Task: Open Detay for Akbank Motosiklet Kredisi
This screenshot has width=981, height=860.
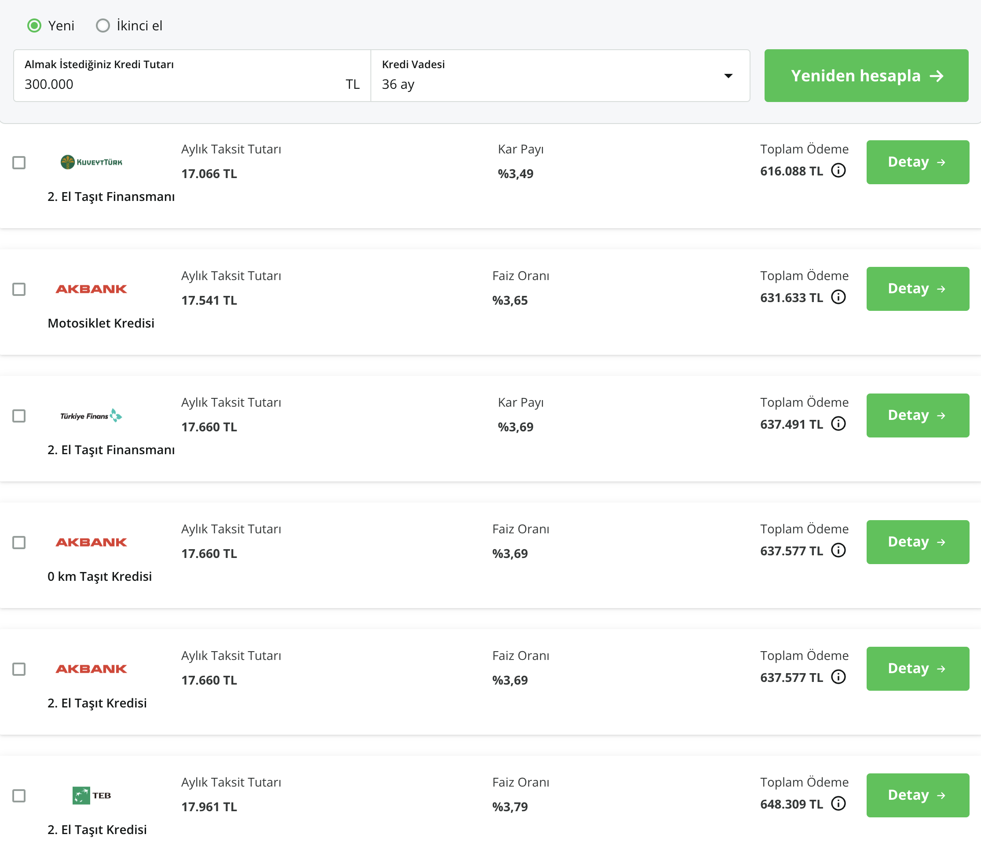Action: pos(918,289)
